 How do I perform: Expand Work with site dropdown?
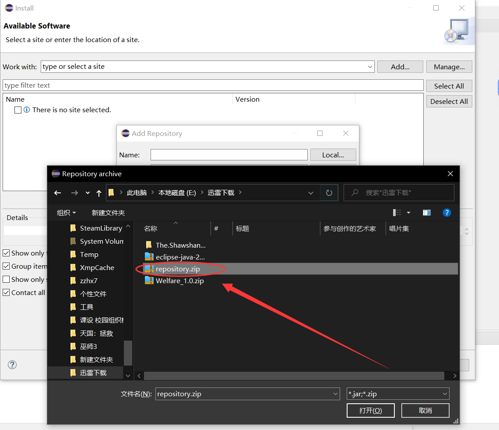pos(370,67)
